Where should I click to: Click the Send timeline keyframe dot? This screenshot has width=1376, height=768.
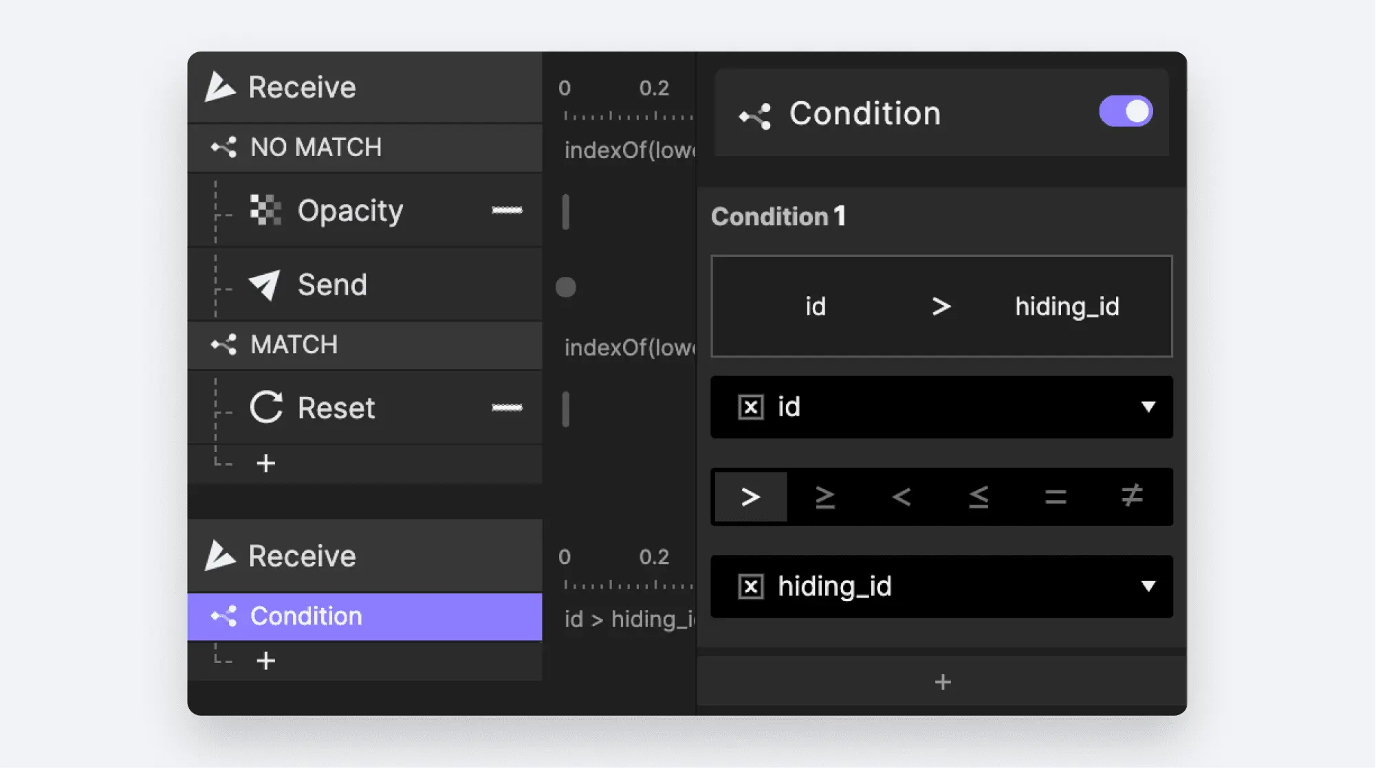pos(566,287)
